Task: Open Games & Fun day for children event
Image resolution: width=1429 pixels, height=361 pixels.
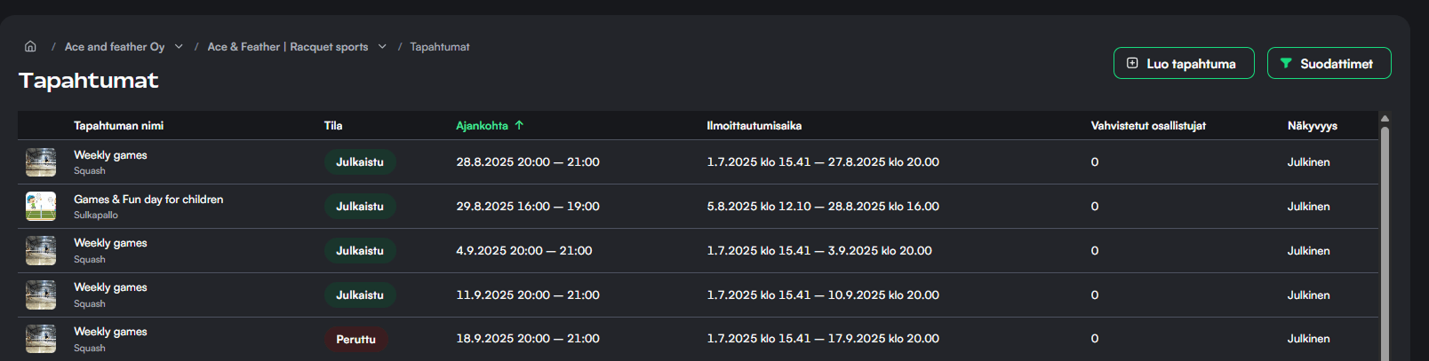Action: click(148, 200)
